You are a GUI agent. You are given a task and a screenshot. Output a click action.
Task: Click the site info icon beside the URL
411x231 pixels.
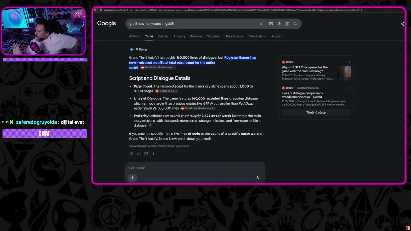(x=101, y=10)
